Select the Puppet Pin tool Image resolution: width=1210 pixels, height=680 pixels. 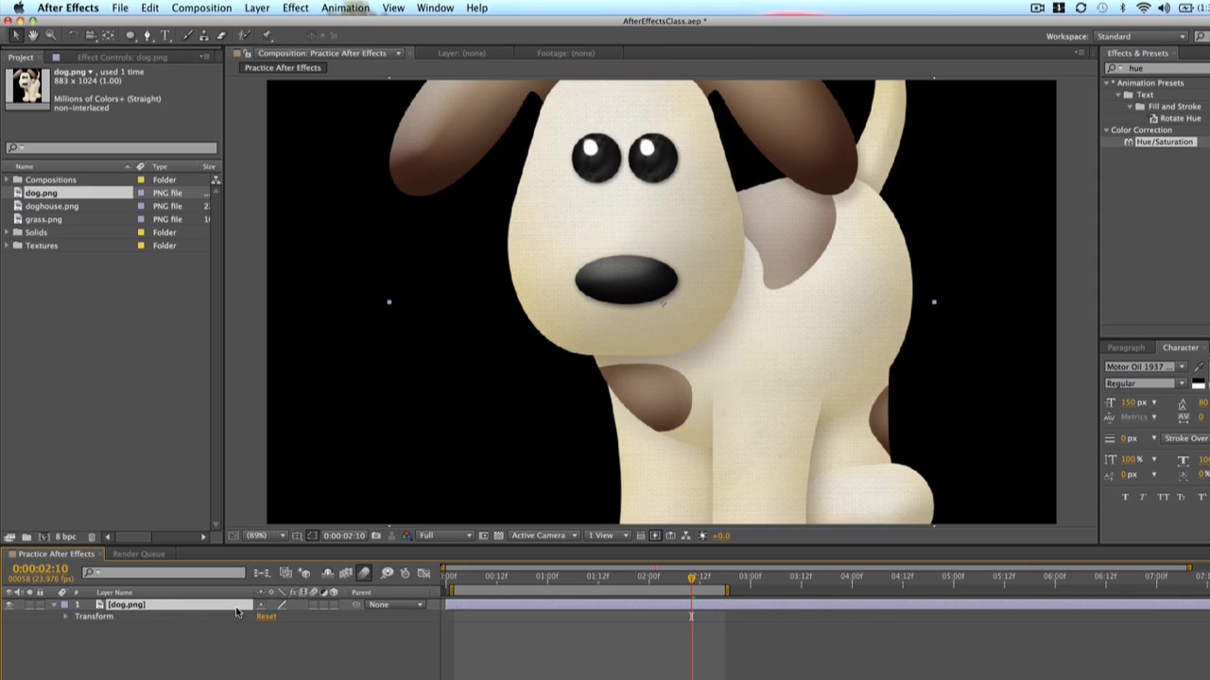pyautogui.click(x=268, y=36)
